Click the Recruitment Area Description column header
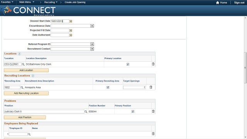 coord(39,81)
